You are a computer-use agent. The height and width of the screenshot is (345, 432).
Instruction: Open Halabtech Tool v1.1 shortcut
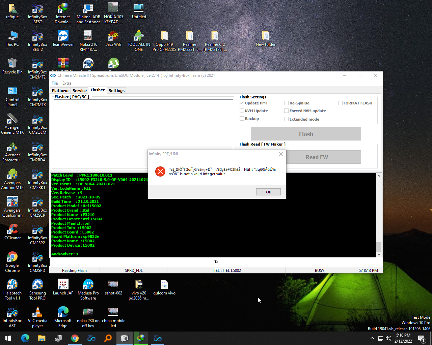(12, 289)
